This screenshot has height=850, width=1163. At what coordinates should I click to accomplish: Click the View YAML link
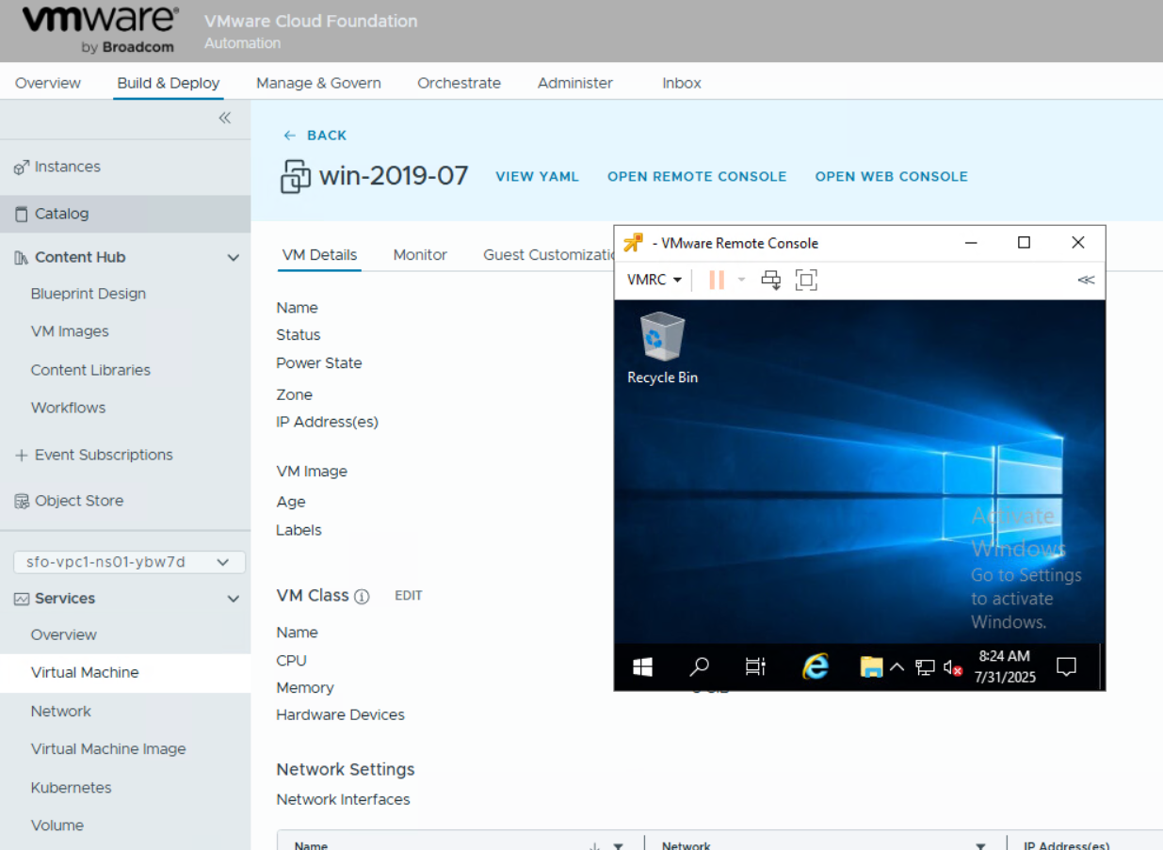coord(537,176)
